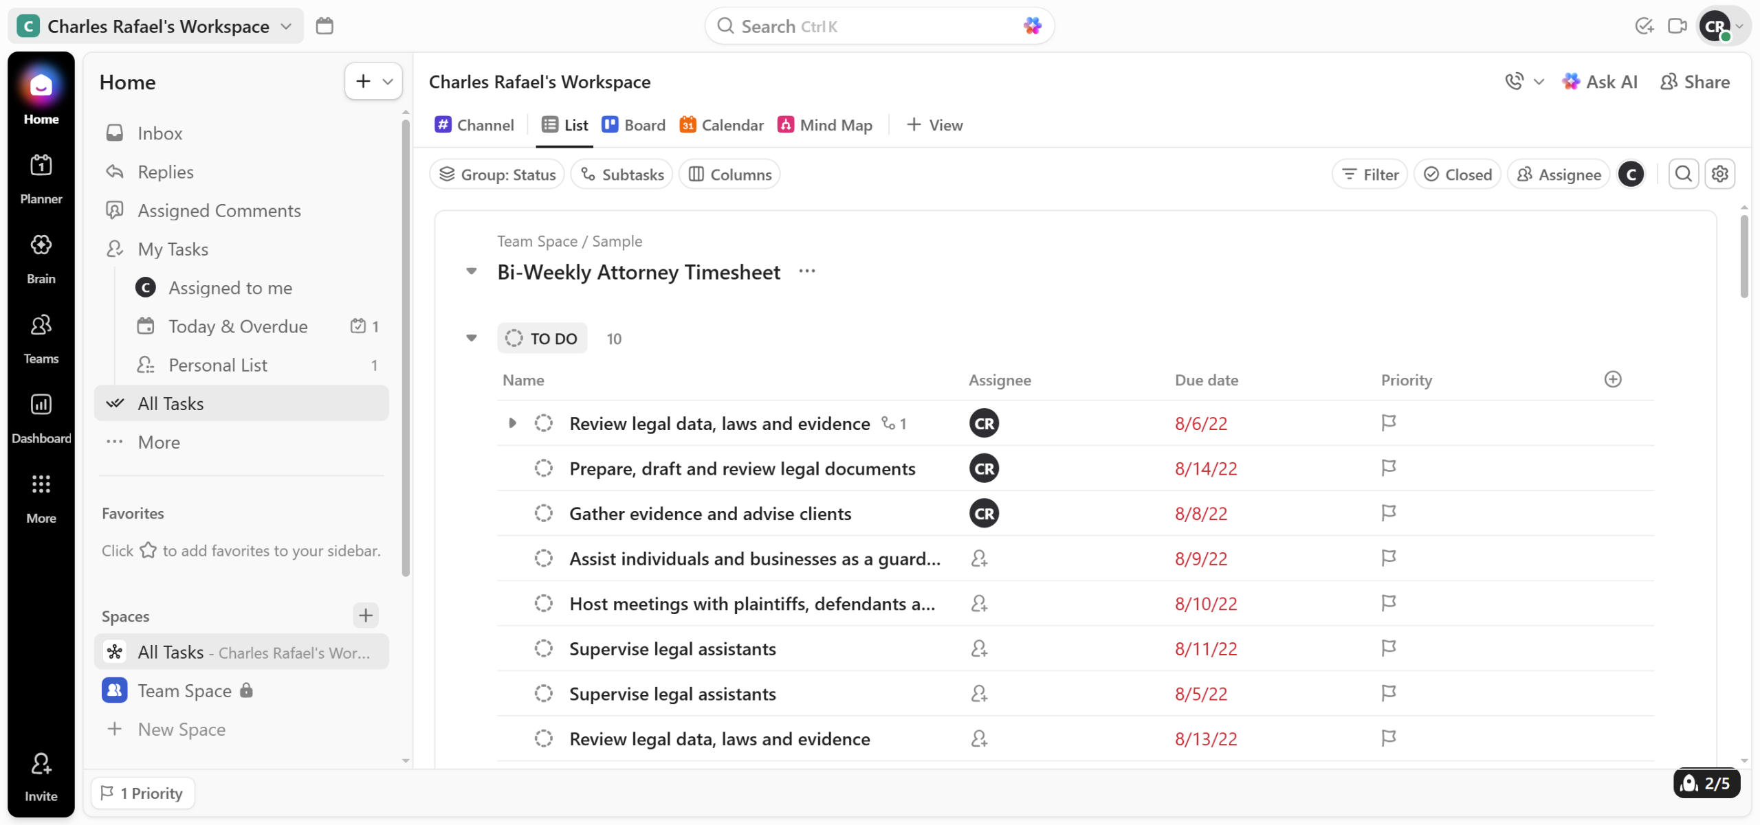Toggle the Closed tasks filter
Viewport: 1760px width, 825px height.
click(x=1457, y=174)
